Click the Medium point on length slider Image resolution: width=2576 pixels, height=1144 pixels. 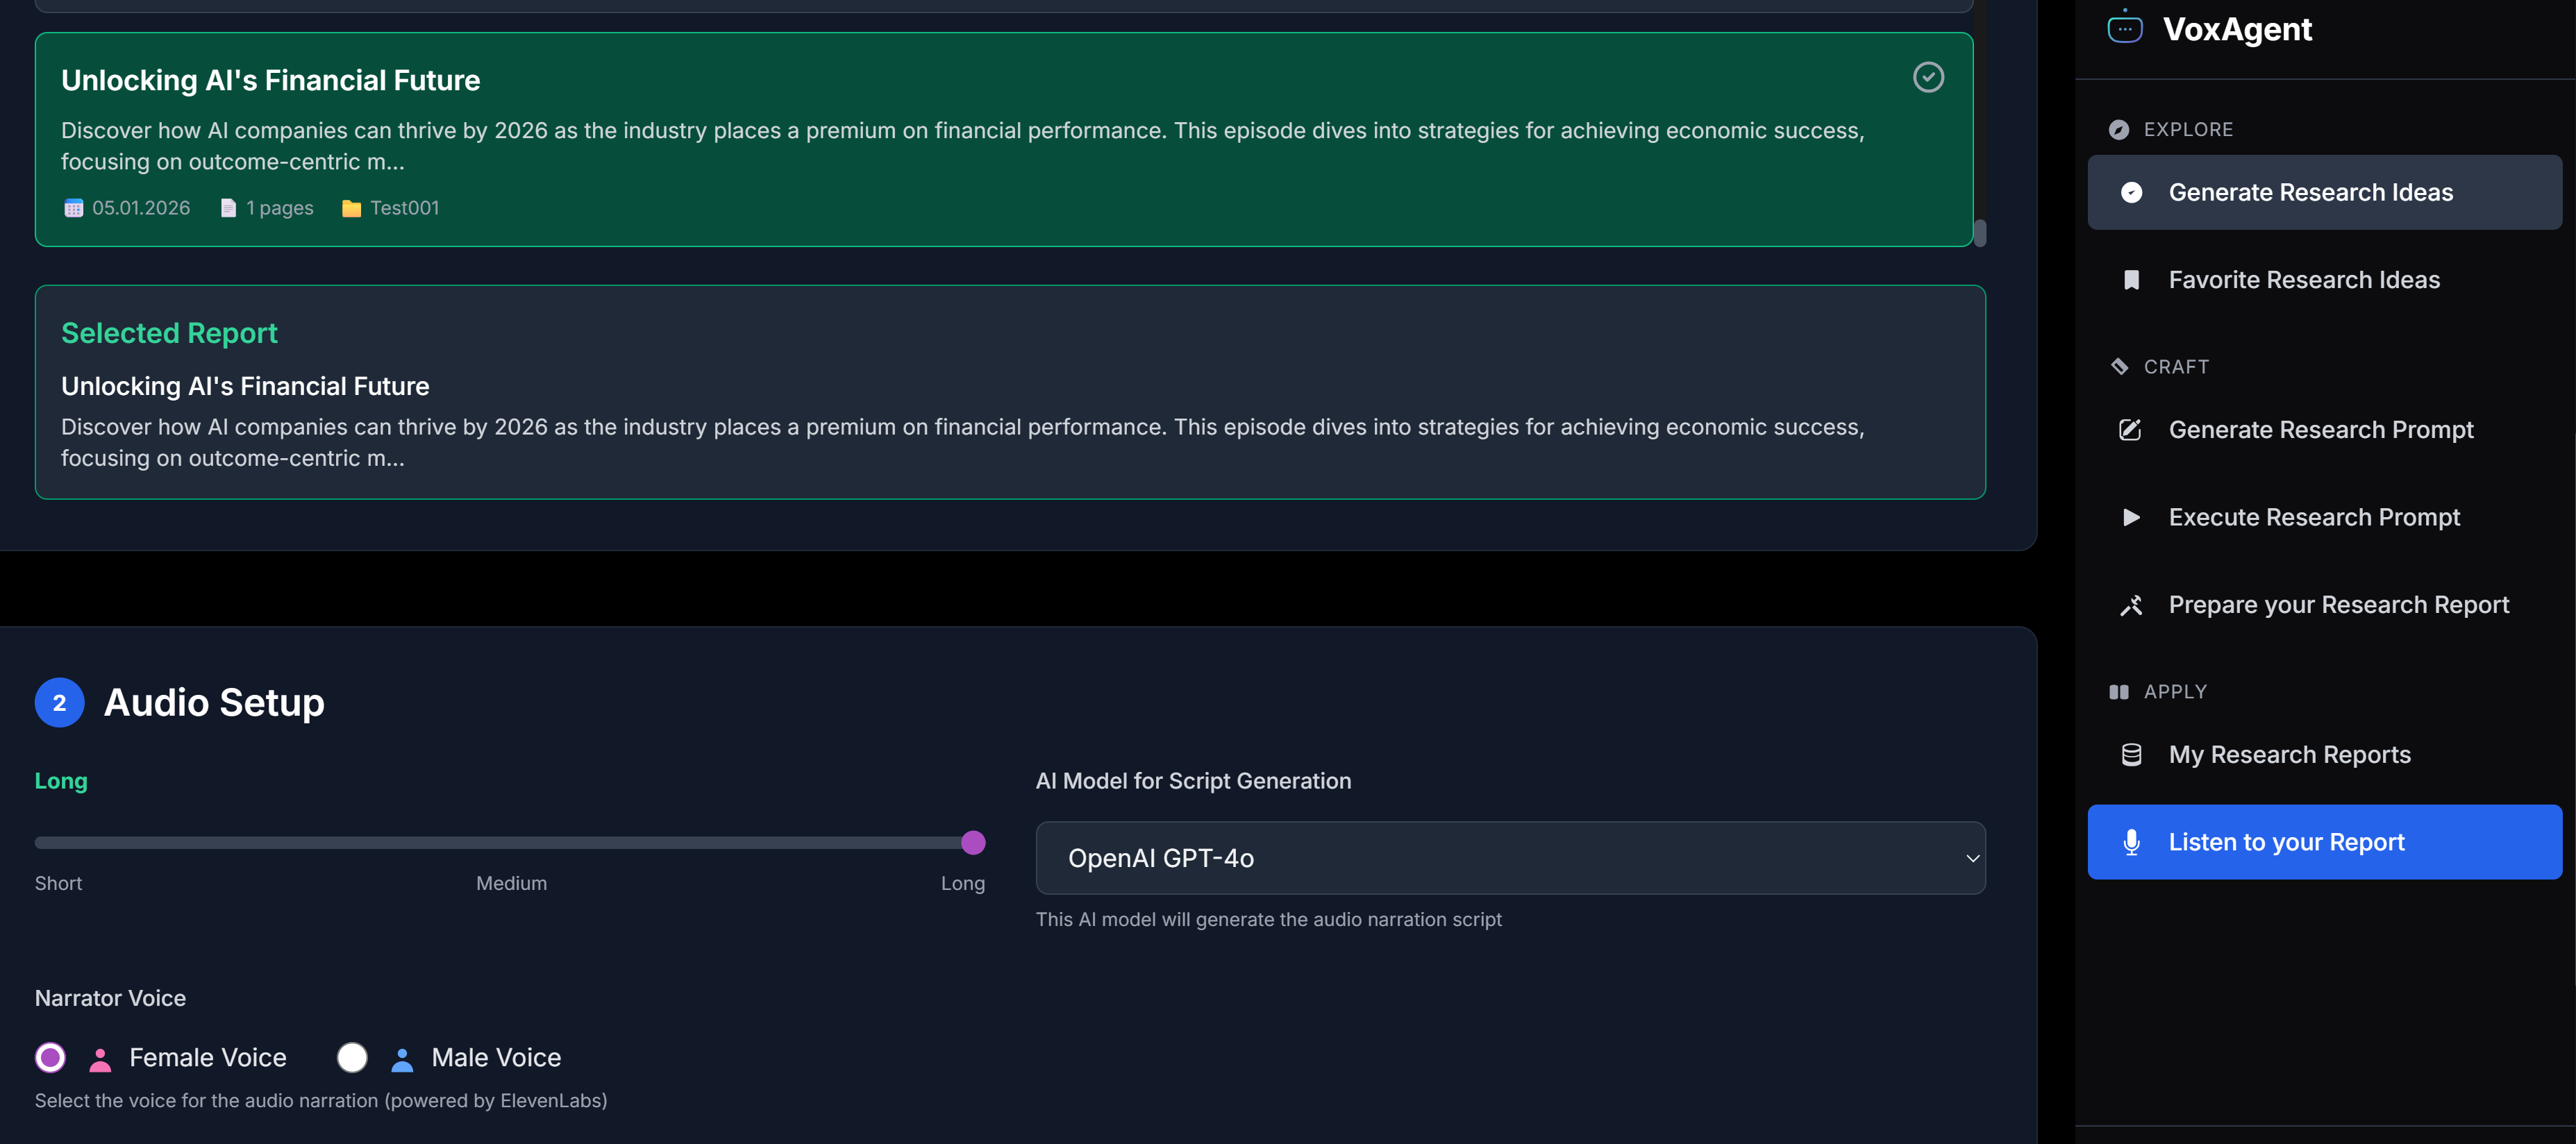(x=511, y=843)
